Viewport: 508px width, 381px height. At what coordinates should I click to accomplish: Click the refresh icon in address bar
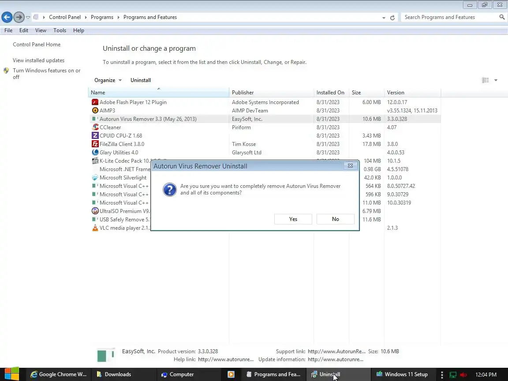(x=392, y=18)
